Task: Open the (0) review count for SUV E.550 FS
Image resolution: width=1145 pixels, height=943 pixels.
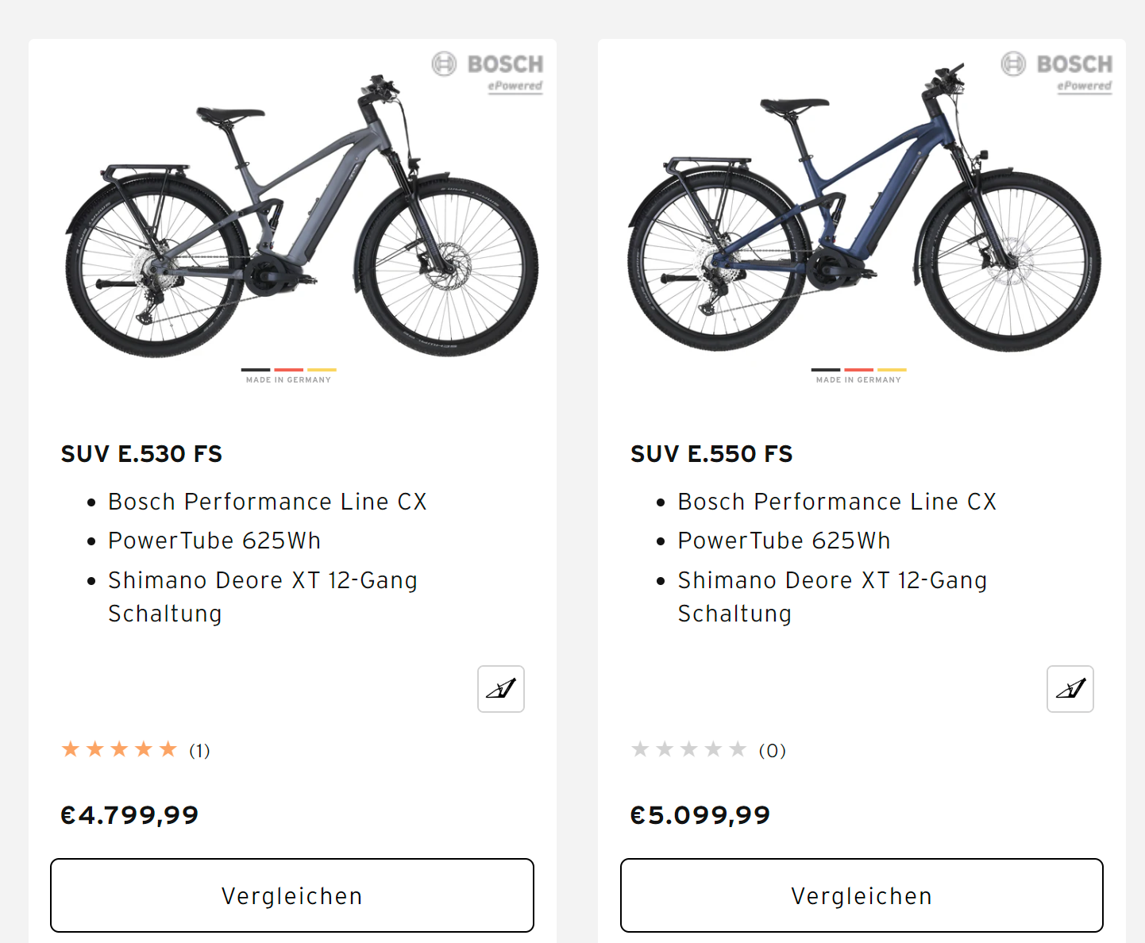Action: click(x=772, y=751)
